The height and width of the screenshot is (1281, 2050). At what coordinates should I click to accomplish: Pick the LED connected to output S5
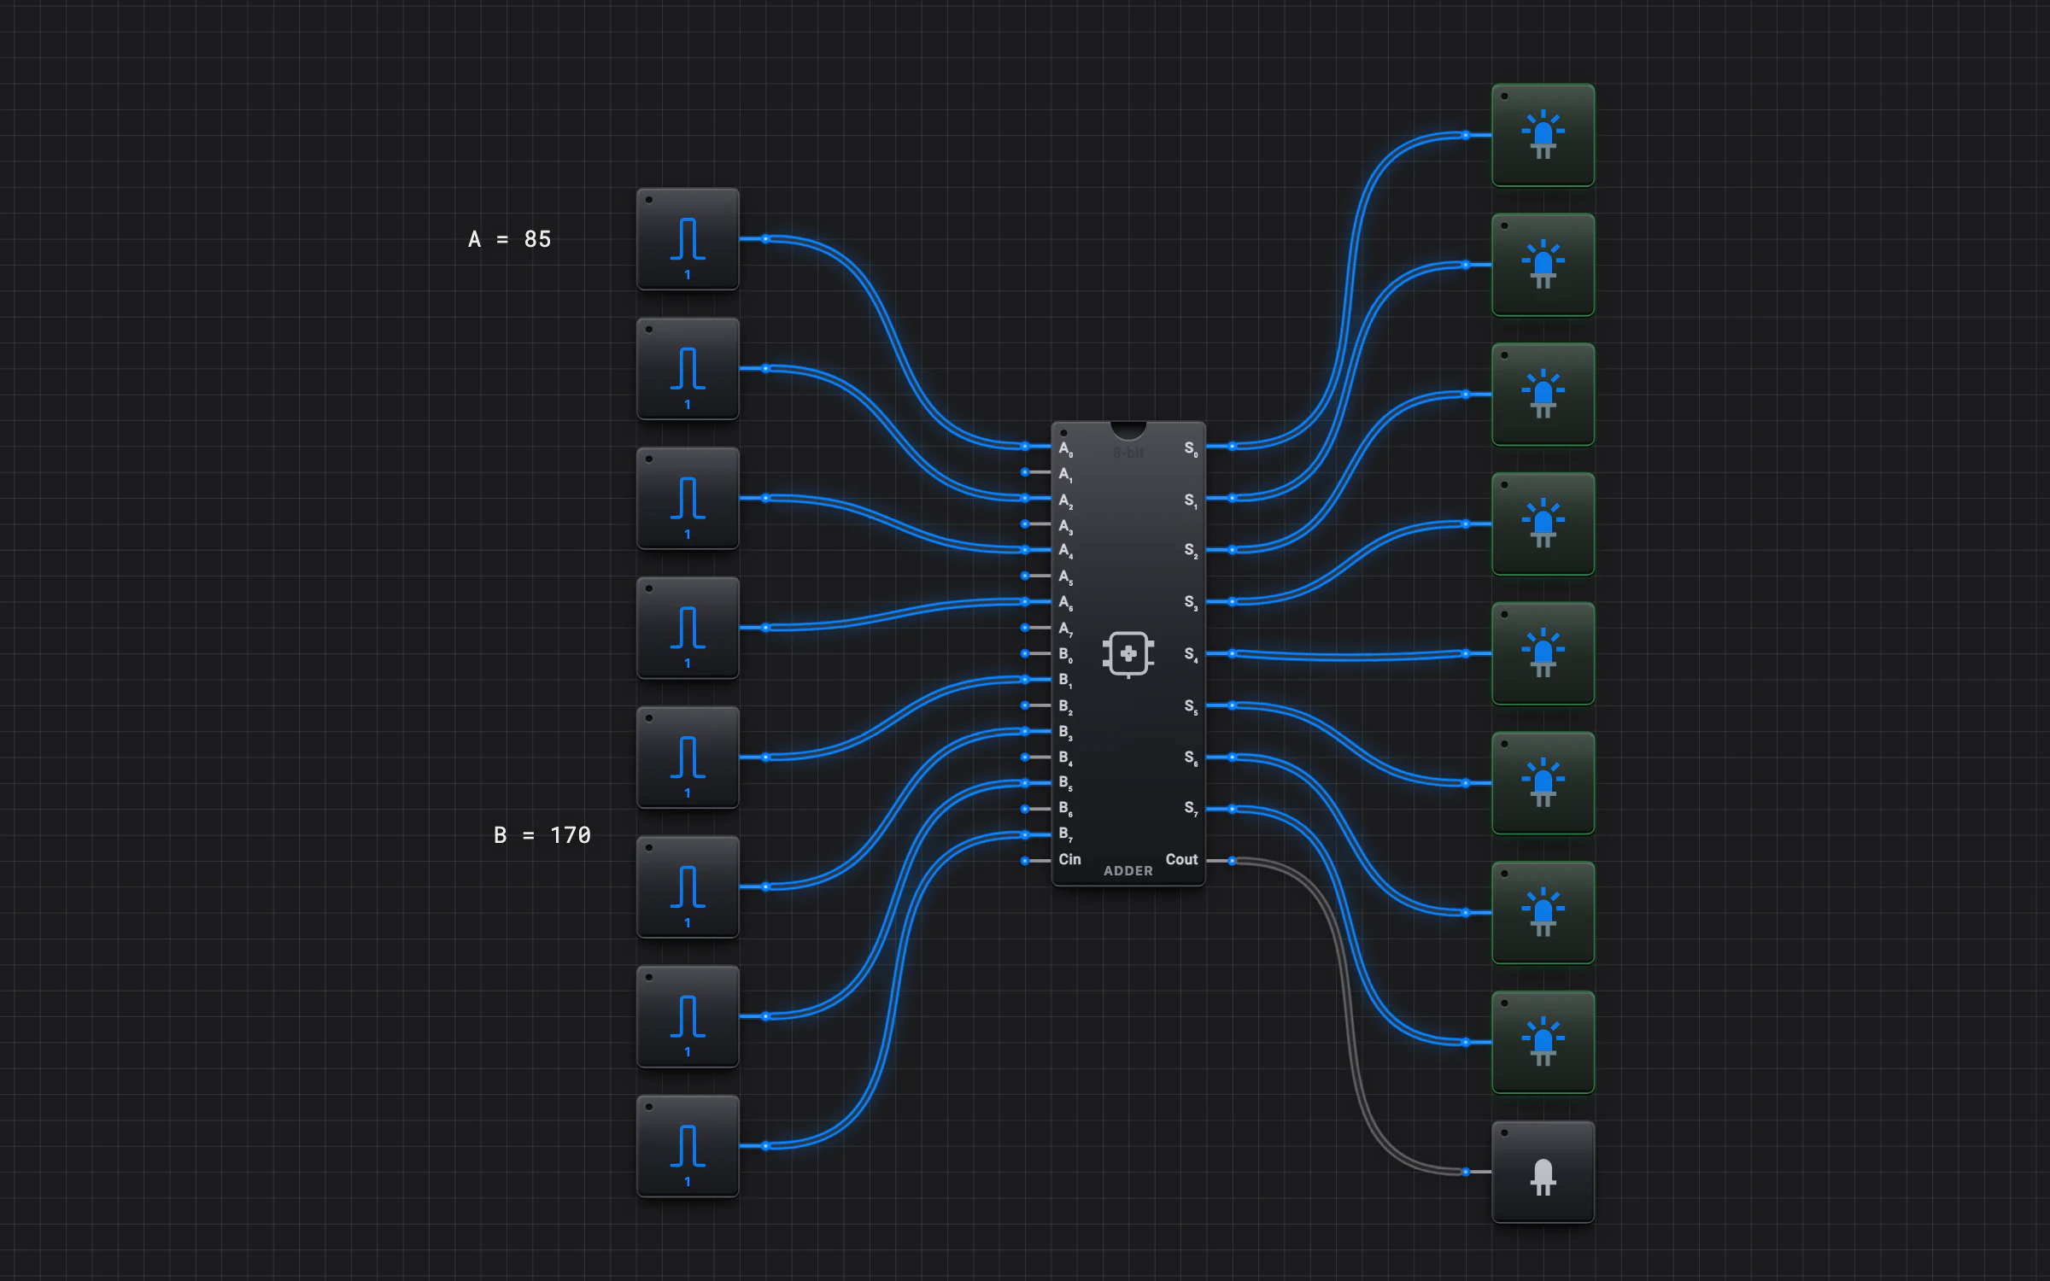1543,783
